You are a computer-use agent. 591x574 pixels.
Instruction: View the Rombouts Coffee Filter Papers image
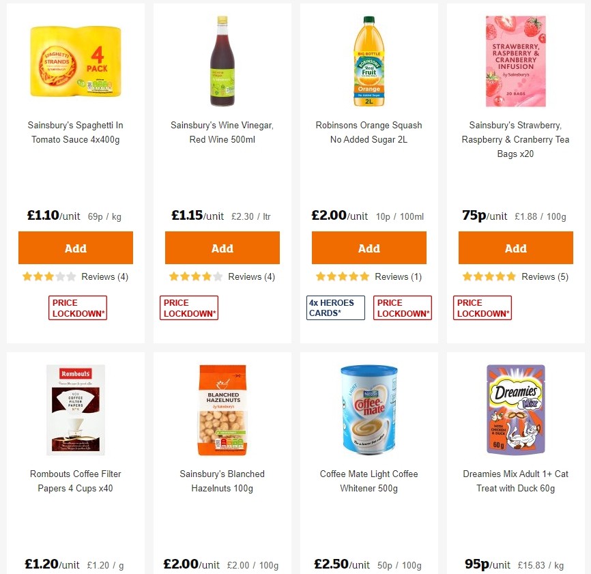(x=75, y=410)
